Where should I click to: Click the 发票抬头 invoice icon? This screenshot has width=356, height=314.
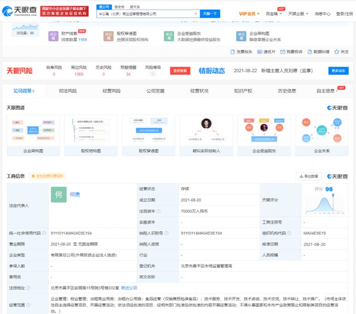(x=233, y=52)
